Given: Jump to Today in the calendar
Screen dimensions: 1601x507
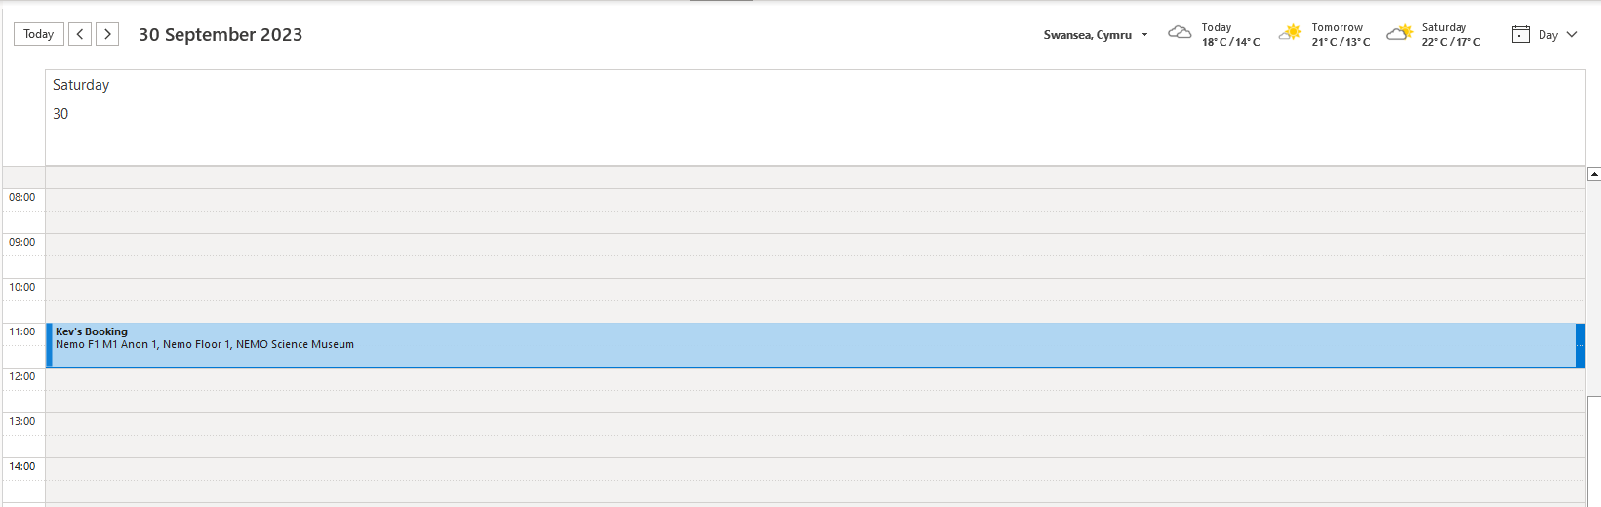Looking at the screenshot, I should click(39, 34).
